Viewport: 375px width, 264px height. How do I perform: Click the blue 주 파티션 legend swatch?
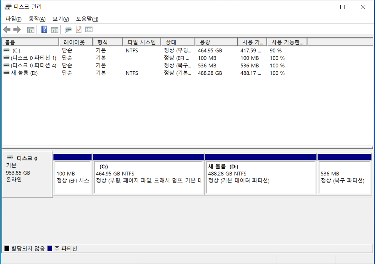(x=50, y=248)
